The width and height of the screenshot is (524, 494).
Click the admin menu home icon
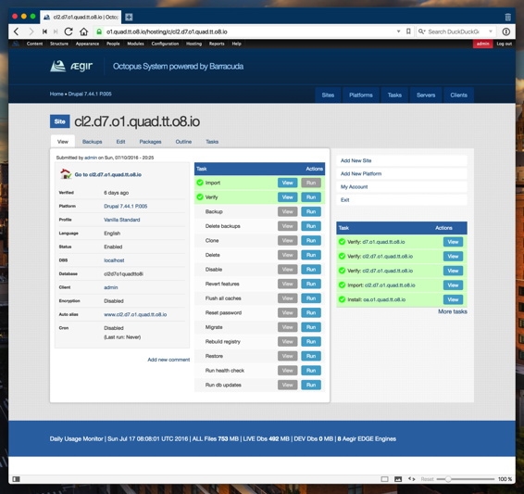[16, 44]
